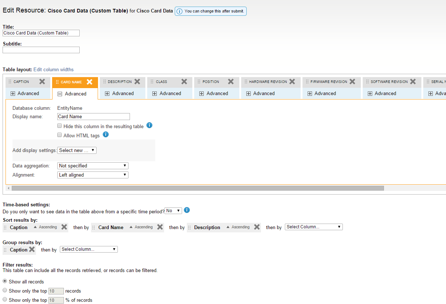Remove the Caption column with its X icon

coord(42,82)
